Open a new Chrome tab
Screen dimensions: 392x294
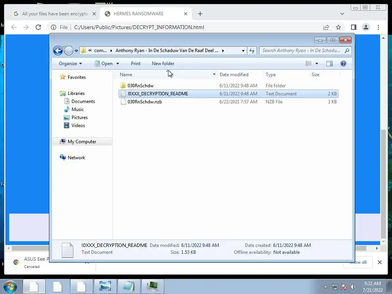pyautogui.click(x=200, y=14)
